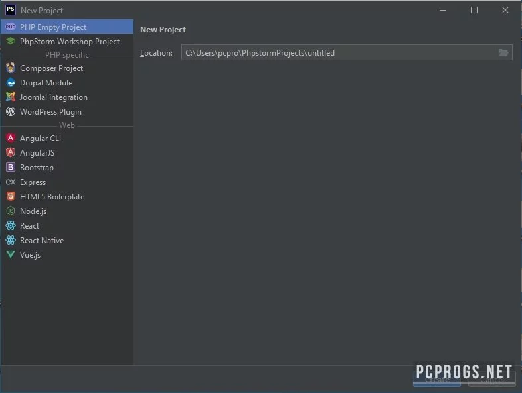
Task: Click the PhpStorm PS title bar icon
Action: click(11, 10)
